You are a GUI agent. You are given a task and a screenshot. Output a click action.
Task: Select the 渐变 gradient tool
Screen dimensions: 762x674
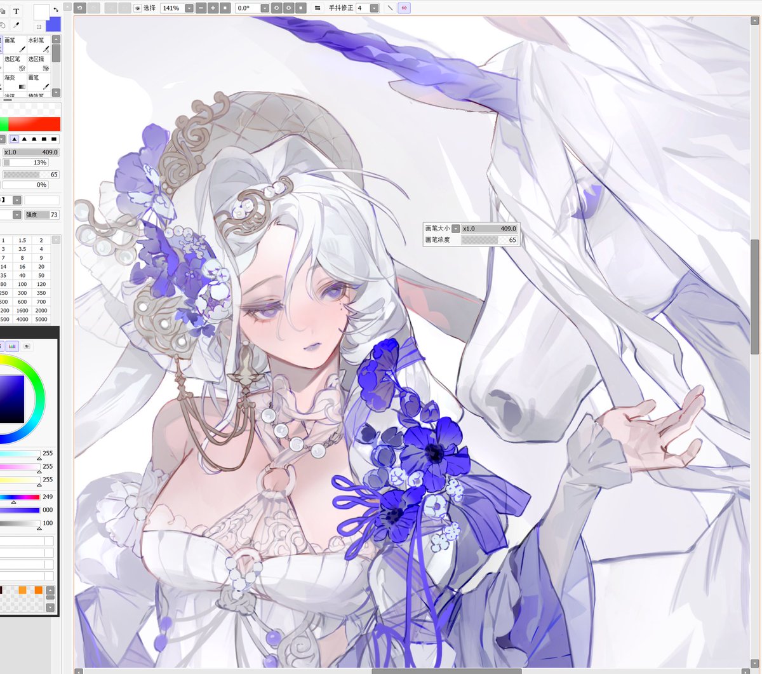point(15,81)
